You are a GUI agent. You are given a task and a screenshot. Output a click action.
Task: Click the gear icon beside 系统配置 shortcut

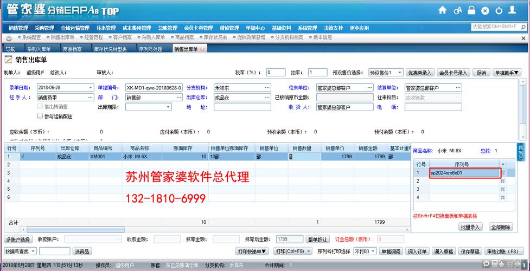(x=9, y=38)
